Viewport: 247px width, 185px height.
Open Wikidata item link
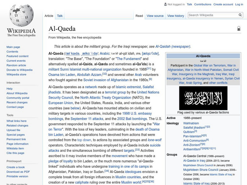pos(15,148)
